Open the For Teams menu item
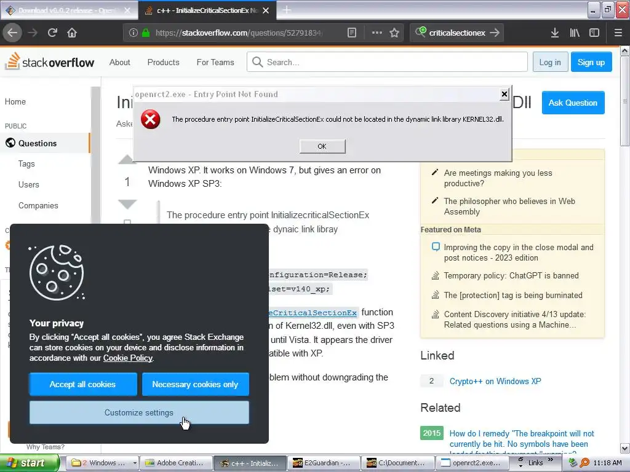The width and height of the screenshot is (630, 472). 215,62
